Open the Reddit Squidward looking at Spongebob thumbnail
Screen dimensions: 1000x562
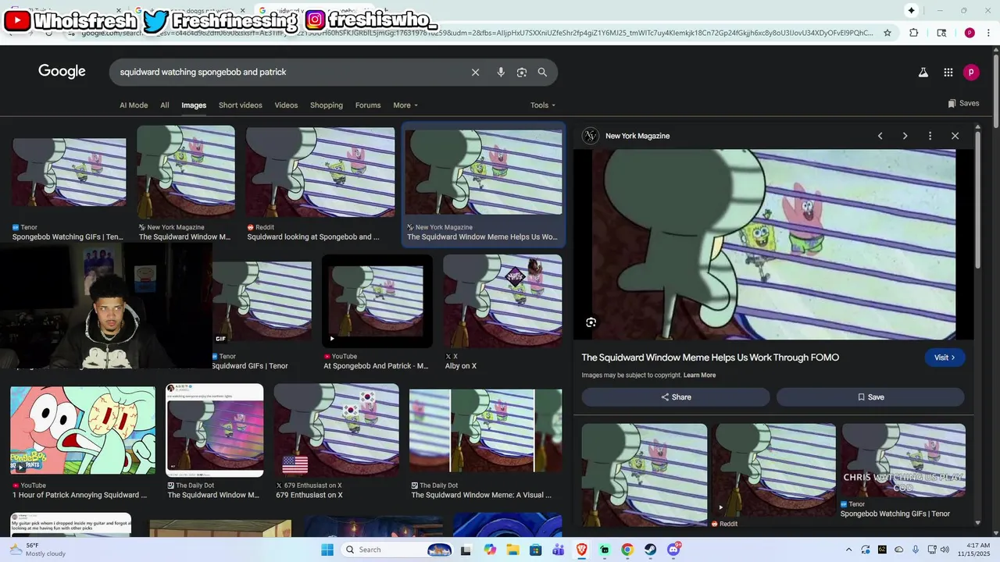click(x=320, y=173)
